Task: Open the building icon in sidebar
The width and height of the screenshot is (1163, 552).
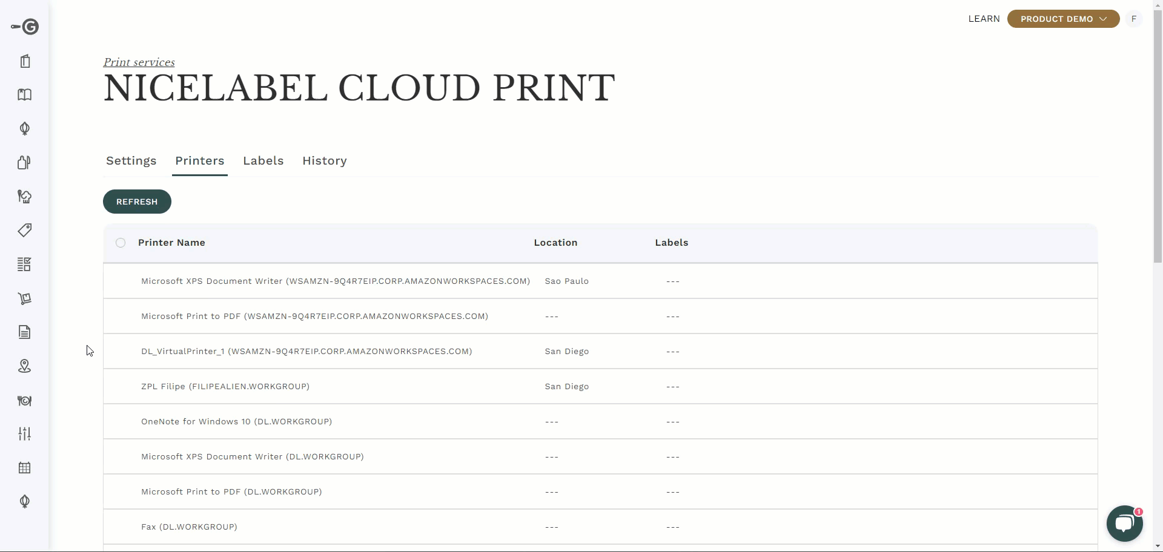Action: (25, 61)
